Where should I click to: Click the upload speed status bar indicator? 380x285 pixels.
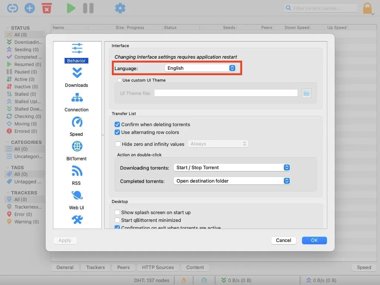tap(321, 280)
